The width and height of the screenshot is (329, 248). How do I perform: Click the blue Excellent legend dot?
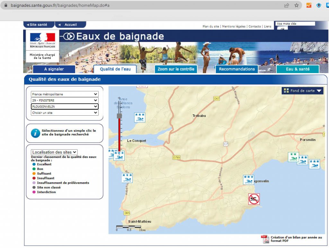coord(34,164)
